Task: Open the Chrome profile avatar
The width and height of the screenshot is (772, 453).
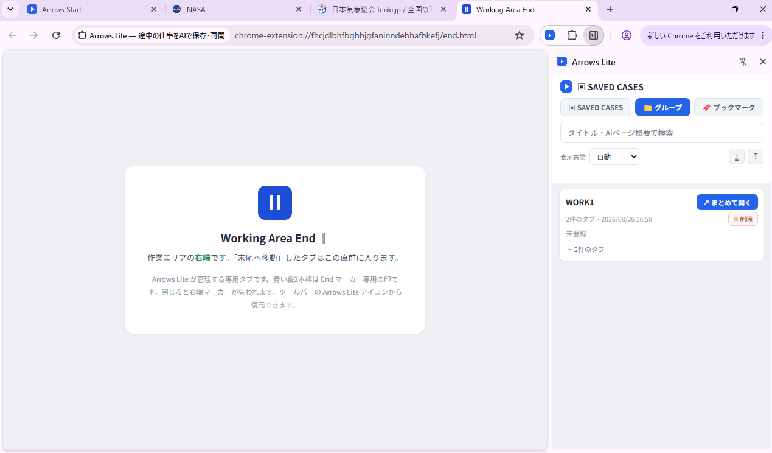Action: pos(627,35)
